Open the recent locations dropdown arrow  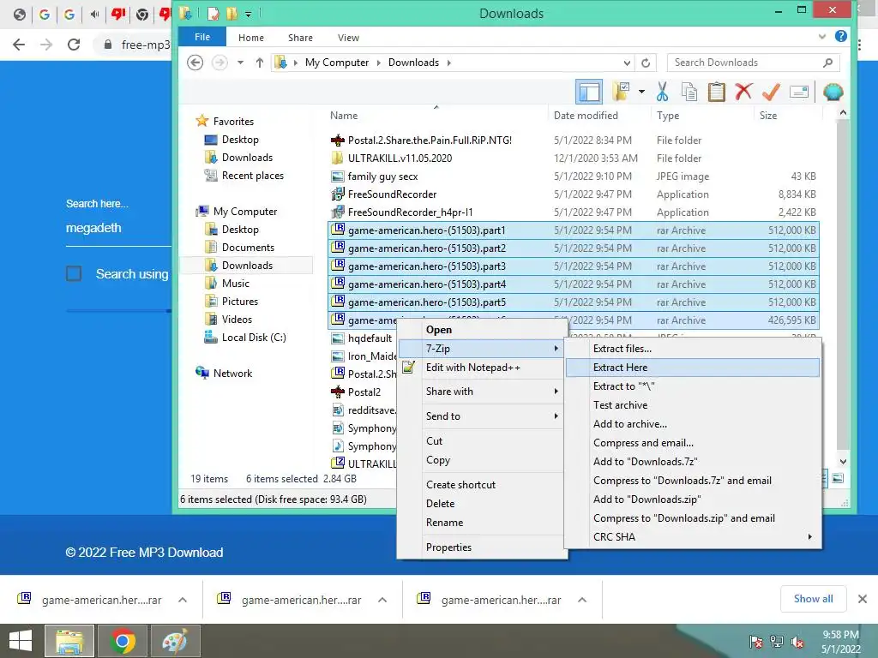coord(240,63)
